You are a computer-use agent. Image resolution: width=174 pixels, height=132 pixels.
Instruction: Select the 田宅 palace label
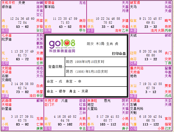tap(48, 128)
